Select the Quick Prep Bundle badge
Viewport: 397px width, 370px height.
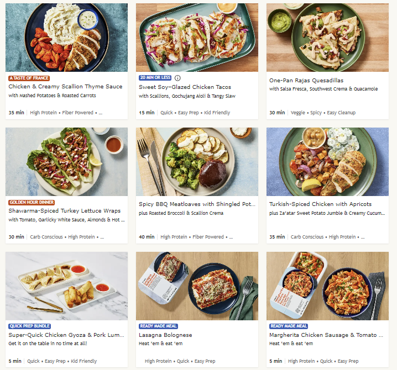pos(30,326)
